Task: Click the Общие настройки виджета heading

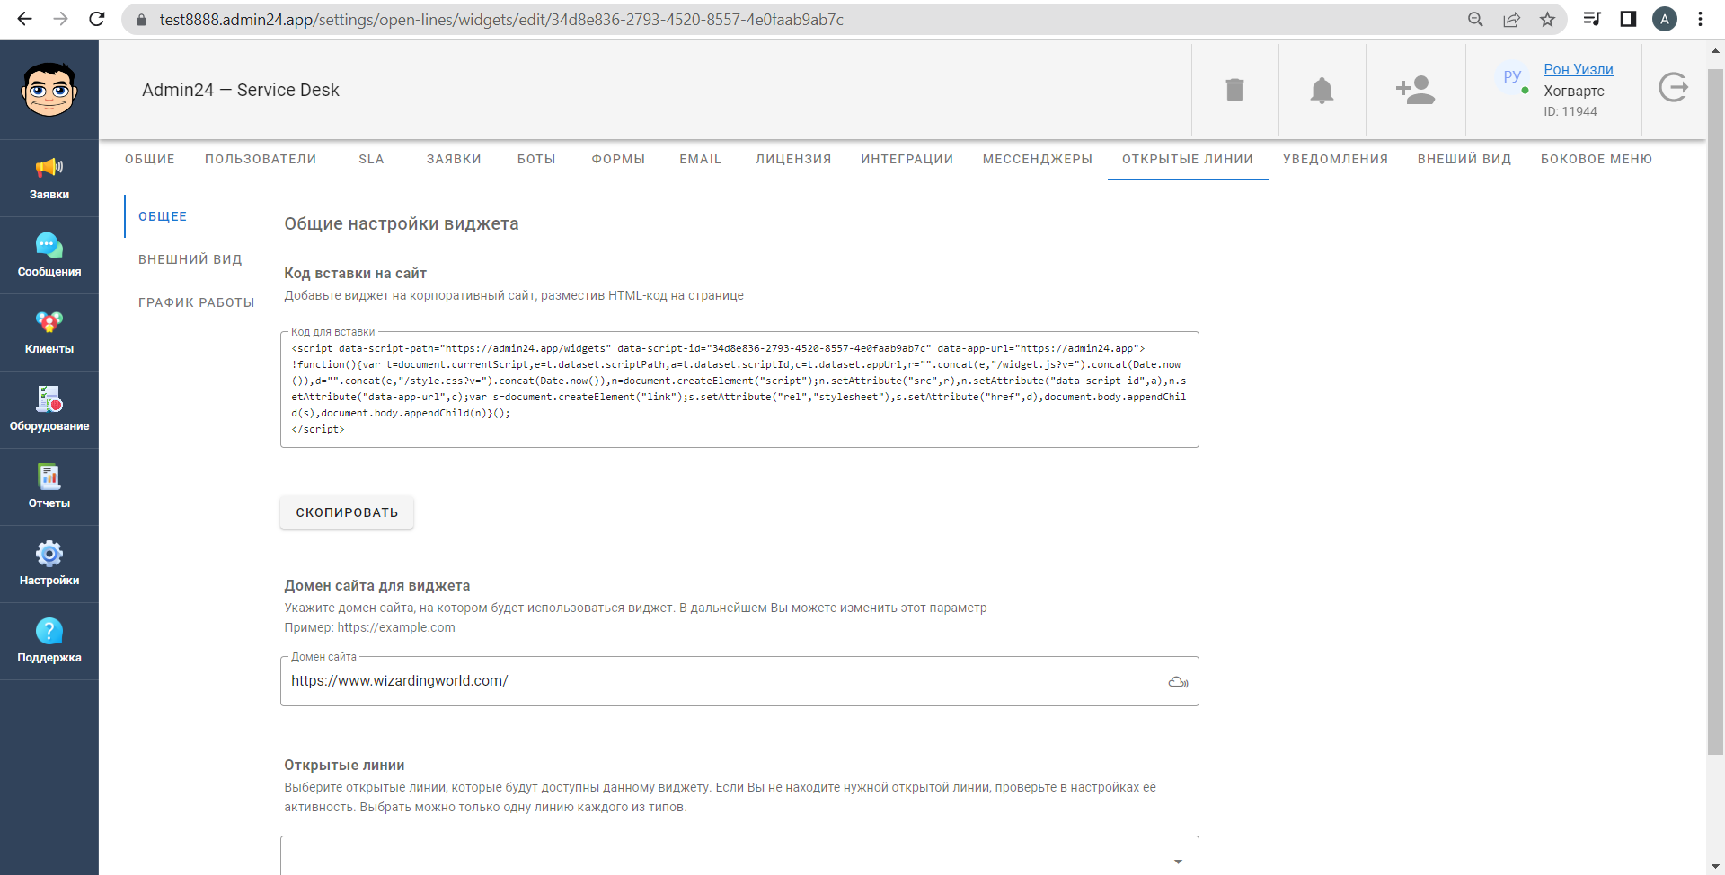Action: [x=402, y=223]
